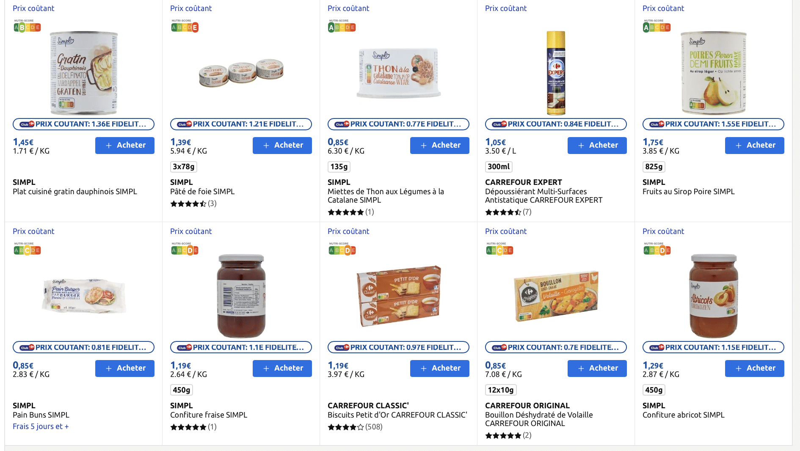Click Nutri-Score badge on Fruits au Sirop Poire
This screenshot has height=451, width=800.
[657, 27]
